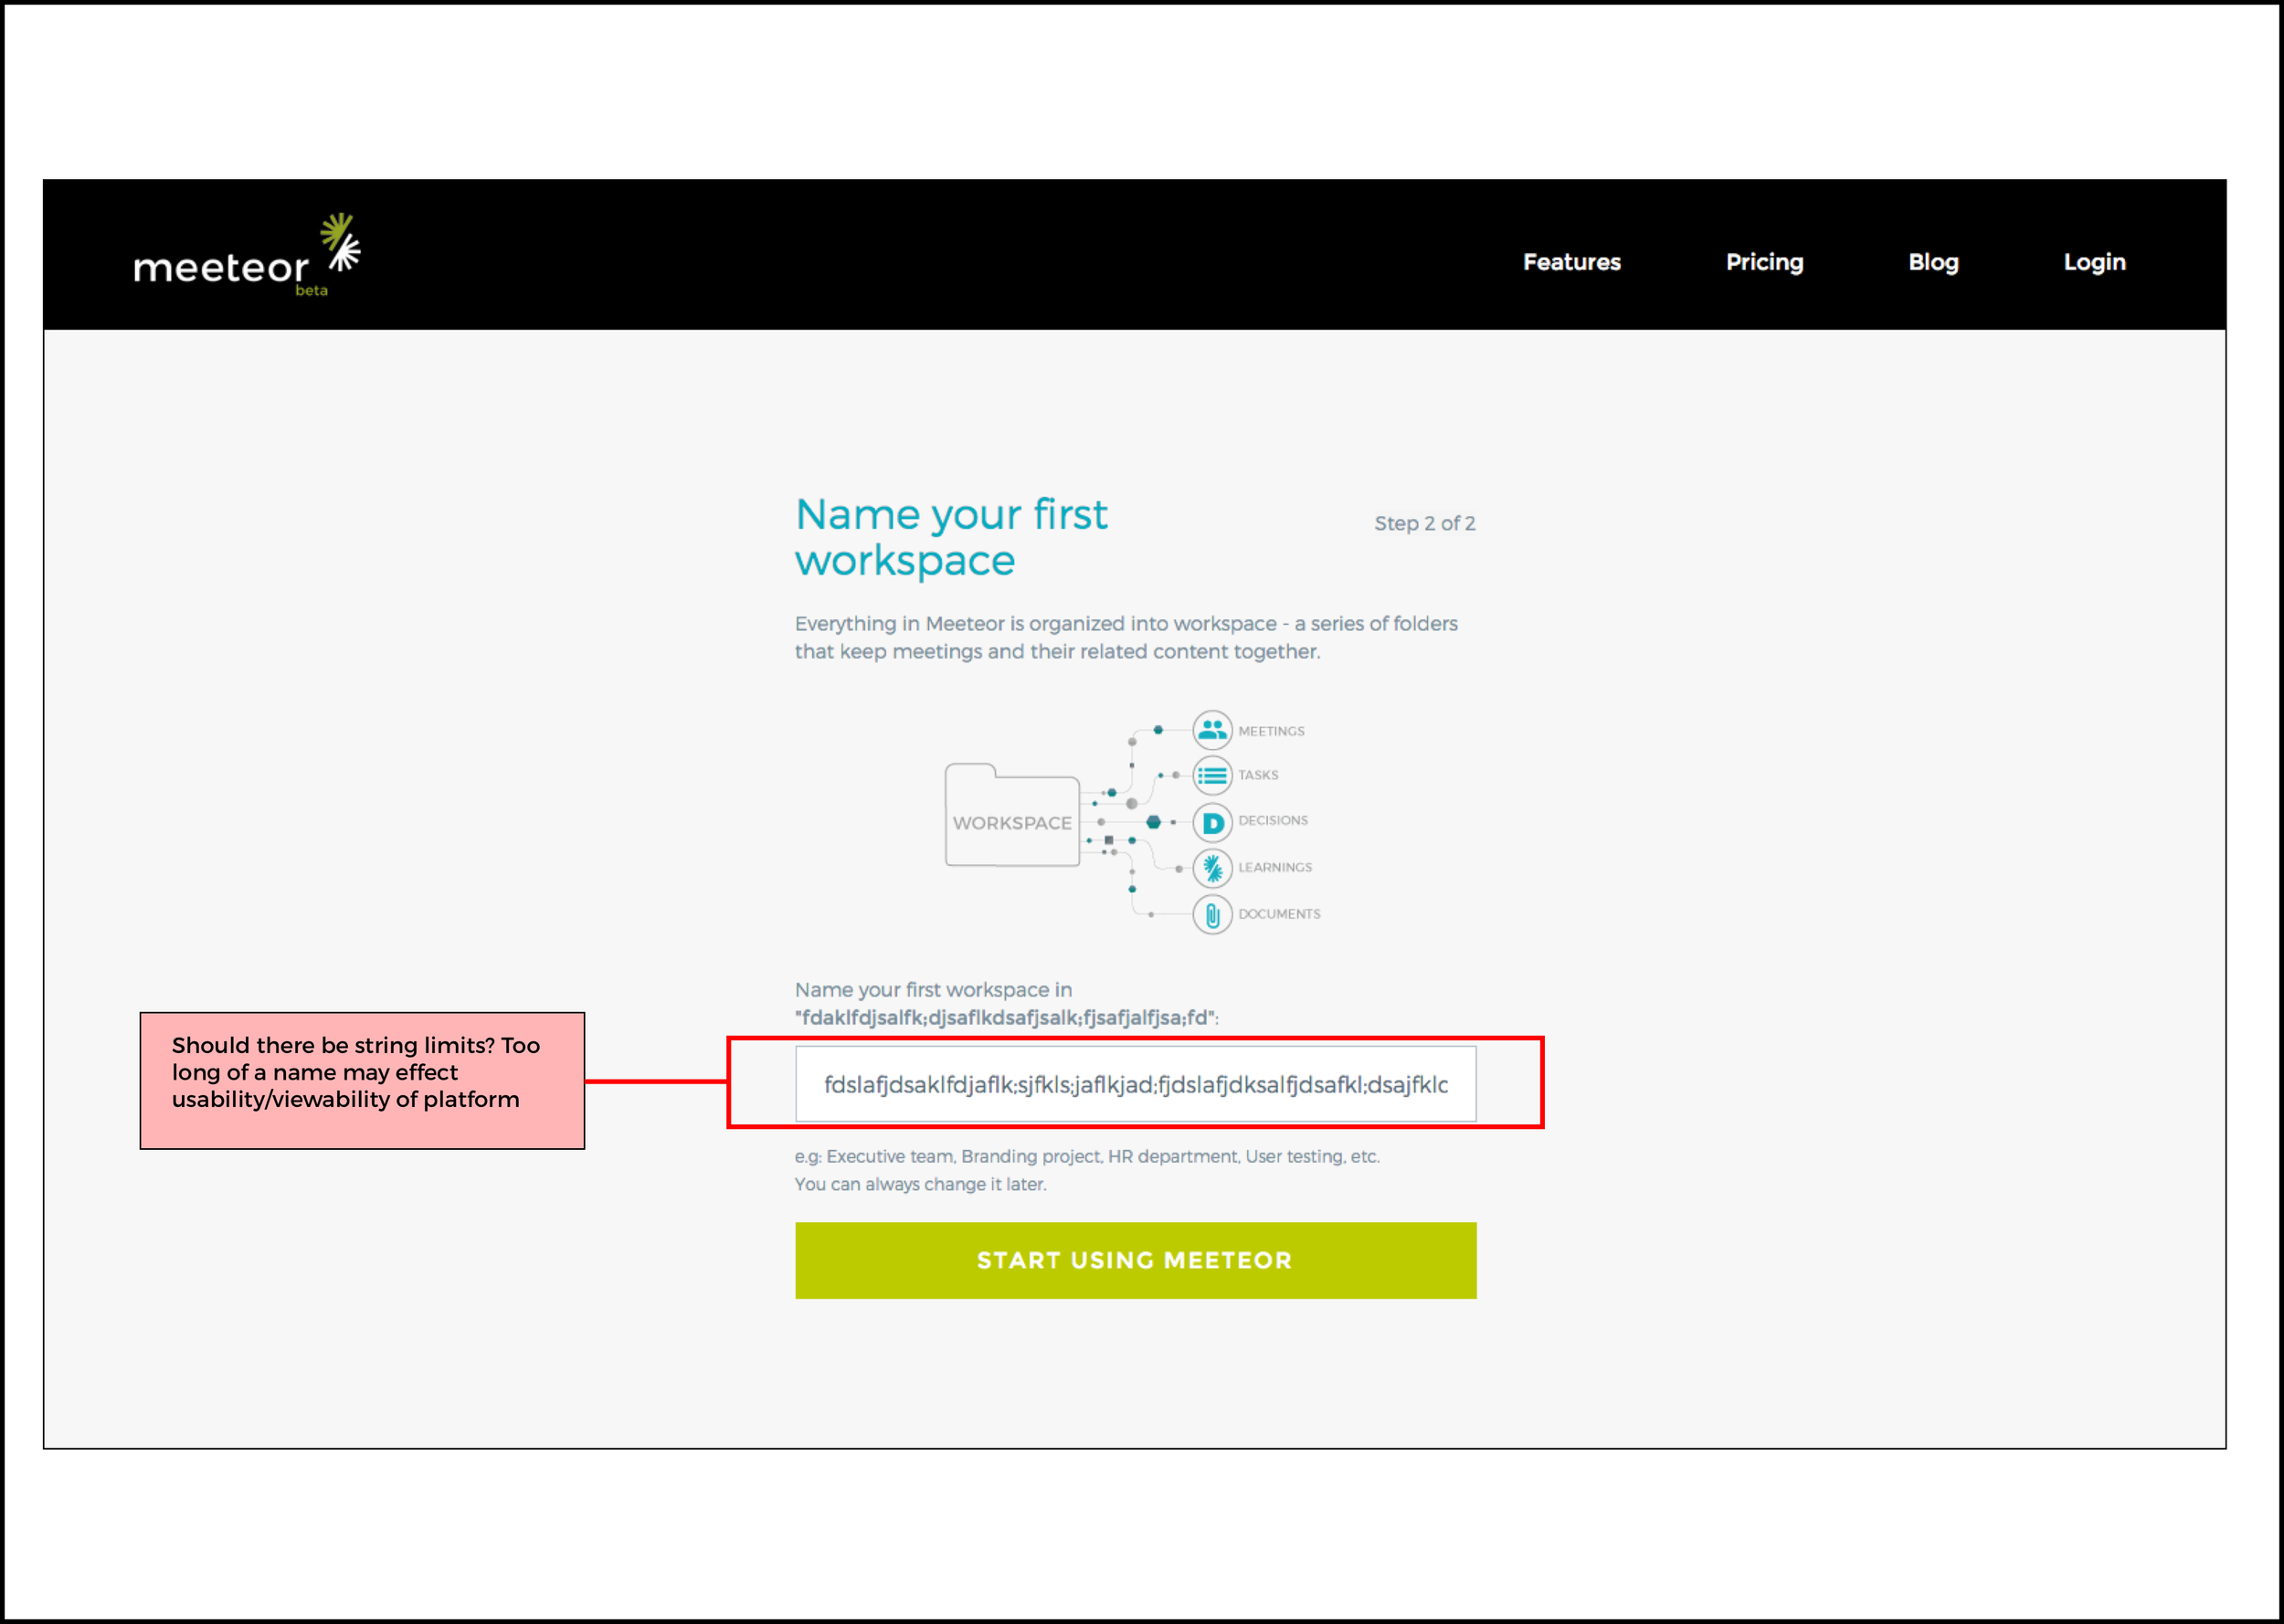Click the Start Using Meeteor button
This screenshot has height=1624, width=2284.
coord(1135,1260)
